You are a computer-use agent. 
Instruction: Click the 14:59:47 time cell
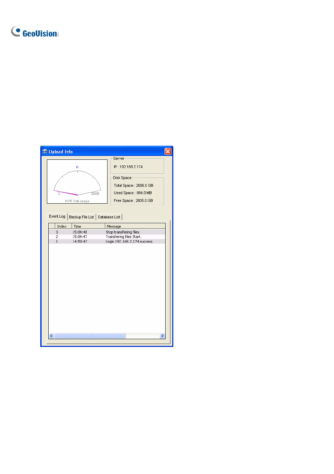point(80,242)
